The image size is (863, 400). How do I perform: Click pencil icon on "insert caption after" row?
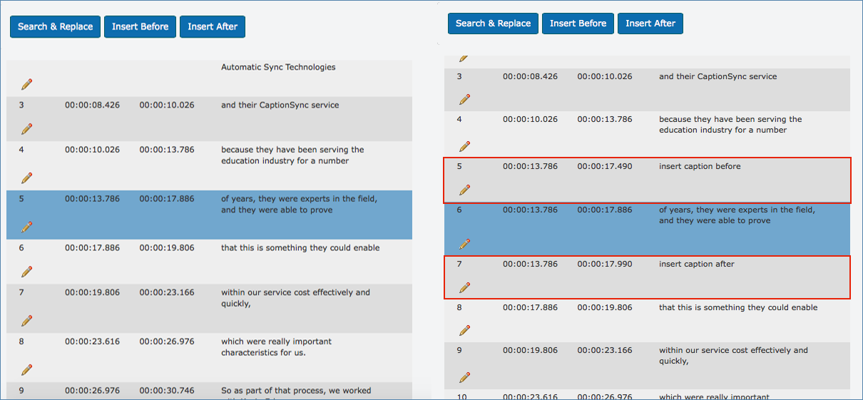click(x=464, y=287)
